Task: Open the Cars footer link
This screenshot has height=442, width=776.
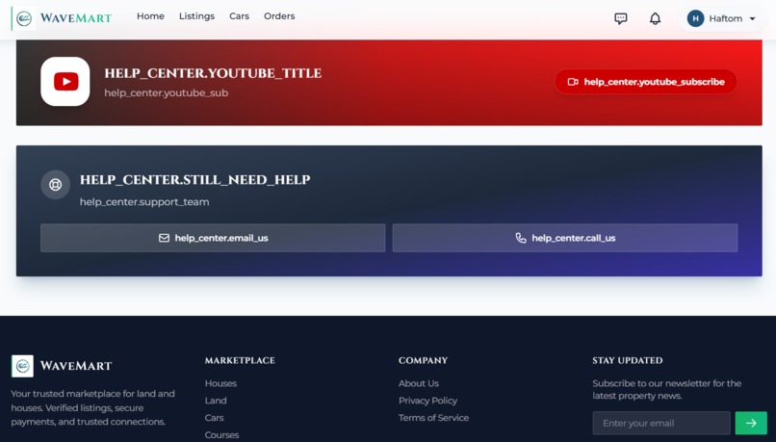Action: pos(215,418)
